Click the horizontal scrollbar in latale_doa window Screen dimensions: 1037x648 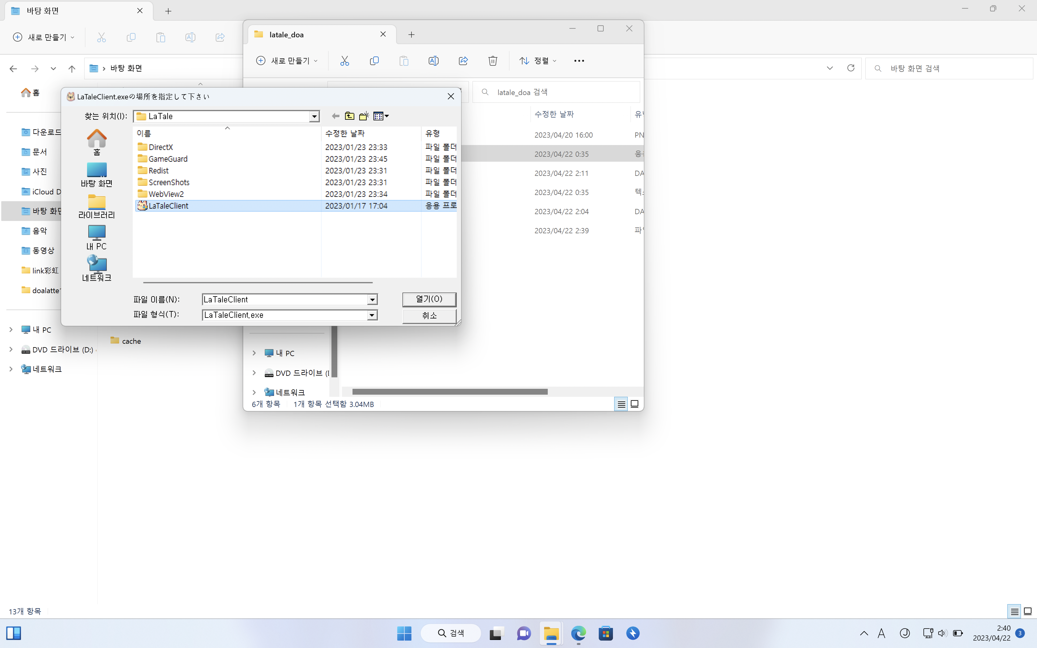[x=449, y=392]
